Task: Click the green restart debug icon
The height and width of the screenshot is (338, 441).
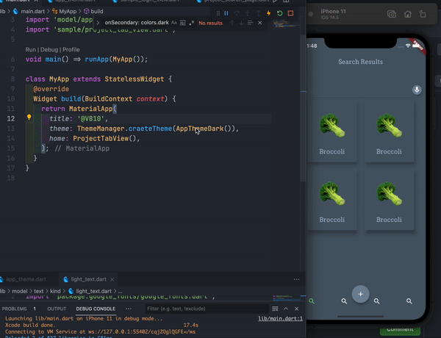Action: (x=279, y=13)
